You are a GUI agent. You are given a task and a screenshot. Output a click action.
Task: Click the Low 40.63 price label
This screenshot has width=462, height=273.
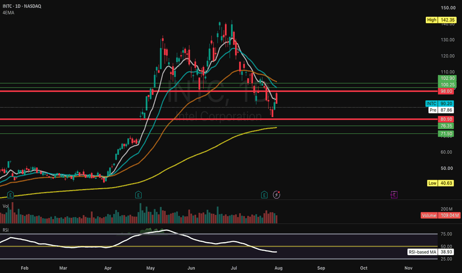tap(441, 183)
